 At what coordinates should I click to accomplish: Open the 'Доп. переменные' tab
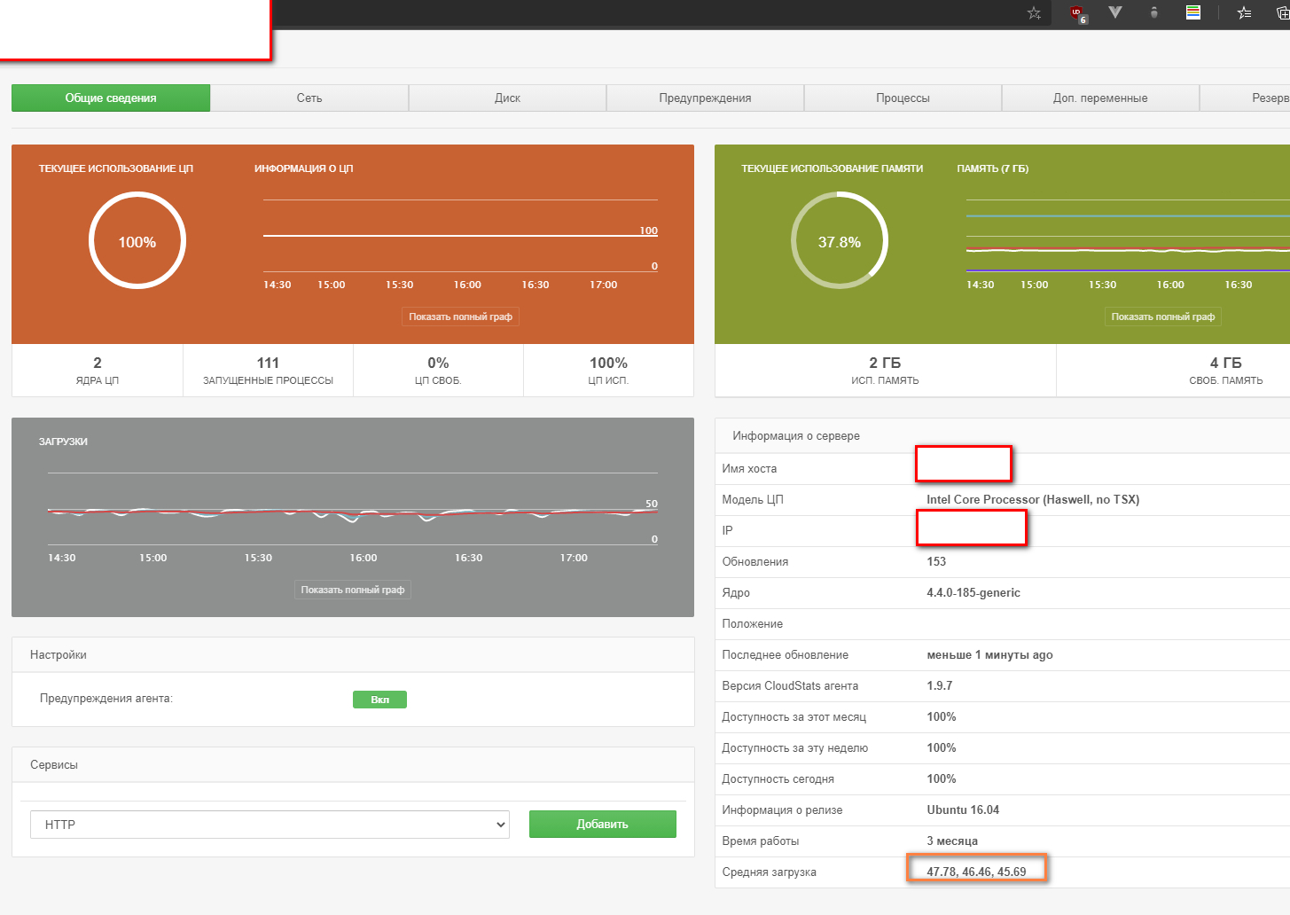pos(1100,98)
